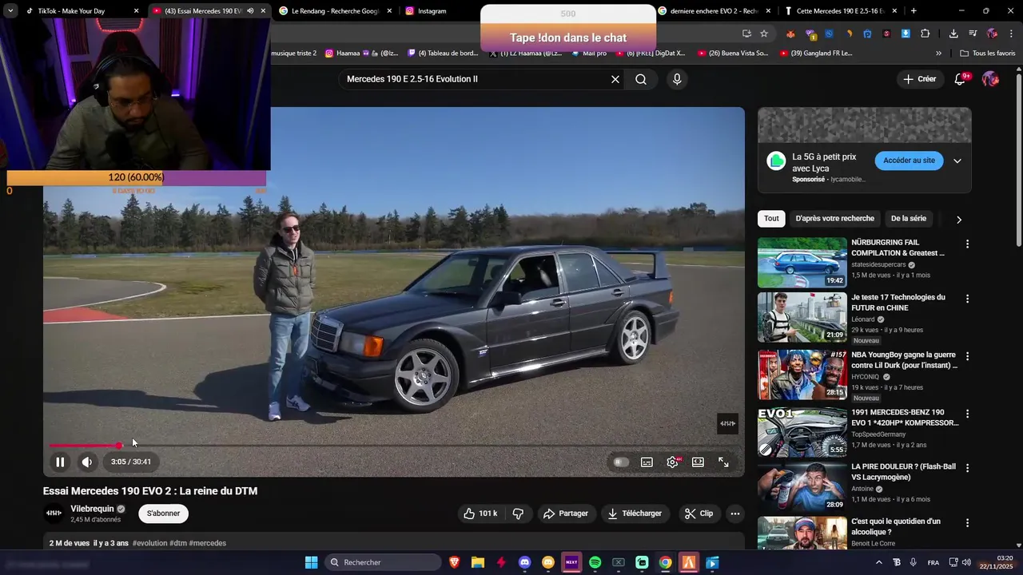Open the tab search dropdown arrow
1023x575 pixels.
(x=10, y=11)
